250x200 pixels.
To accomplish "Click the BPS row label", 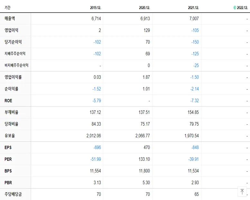I will tap(8, 171).
